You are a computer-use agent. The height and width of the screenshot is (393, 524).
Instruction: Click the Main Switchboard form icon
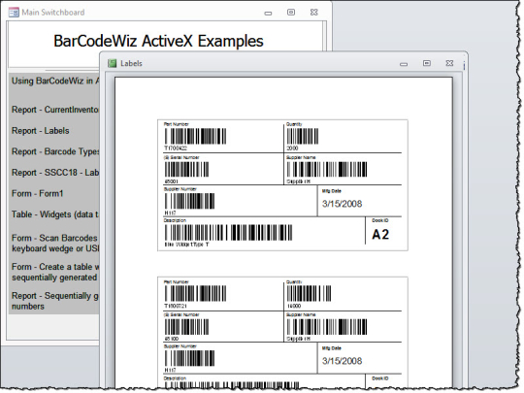14,13
